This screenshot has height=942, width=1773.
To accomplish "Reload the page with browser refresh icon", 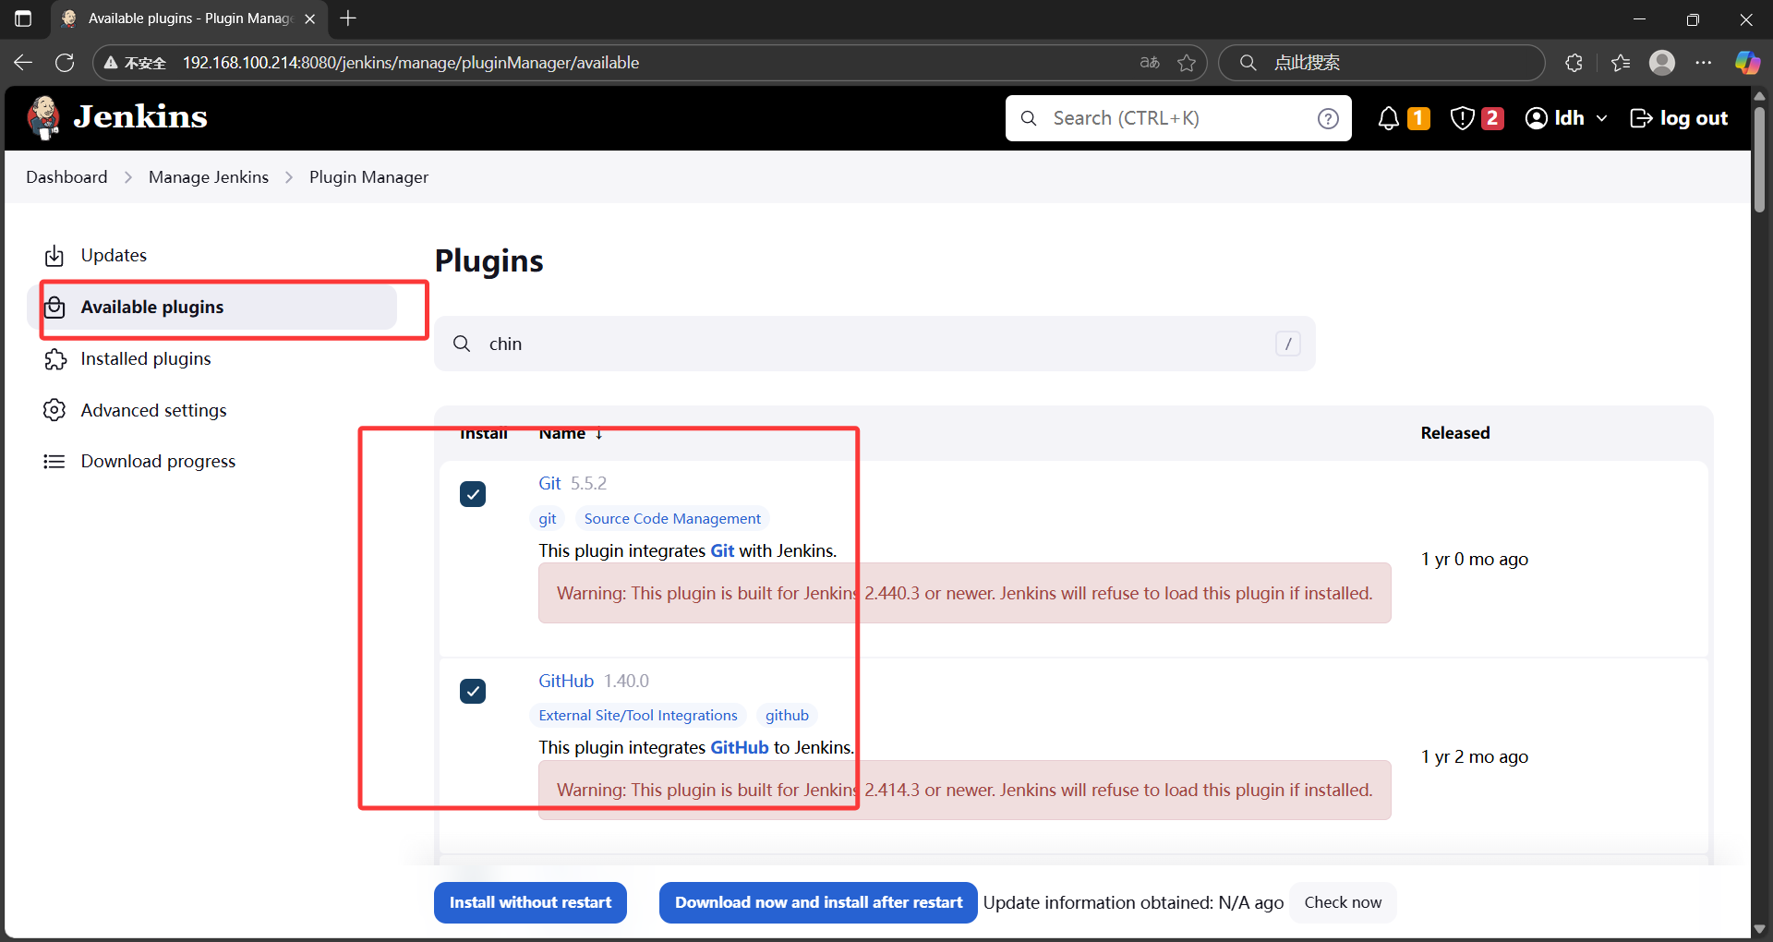I will (65, 63).
